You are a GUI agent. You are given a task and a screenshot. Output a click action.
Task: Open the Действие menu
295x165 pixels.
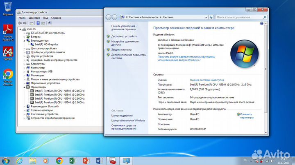click(34, 18)
